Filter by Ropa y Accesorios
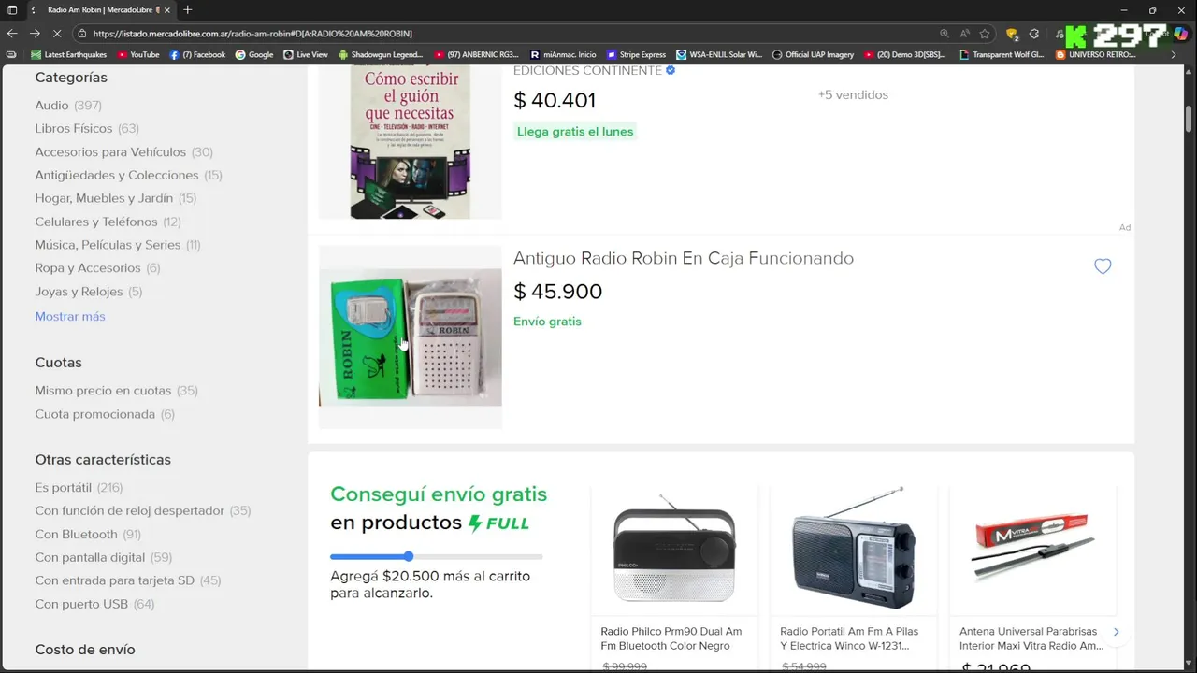Viewport: 1197px width, 673px height. [x=97, y=268]
